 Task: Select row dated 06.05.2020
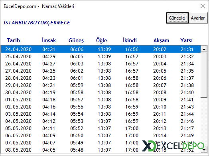click(101, 136)
